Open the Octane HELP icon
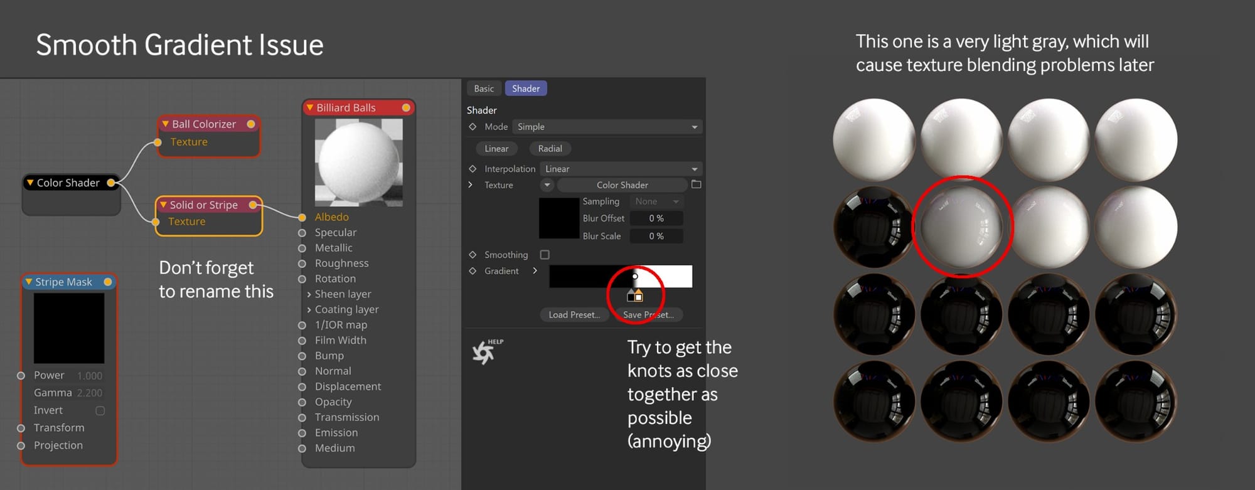Image resolution: width=1255 pixels, height=490 pixels. [487, 351]
